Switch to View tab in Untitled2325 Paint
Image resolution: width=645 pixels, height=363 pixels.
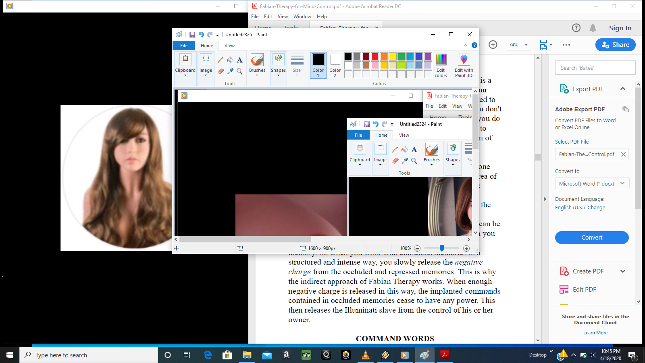pos(230,46)
